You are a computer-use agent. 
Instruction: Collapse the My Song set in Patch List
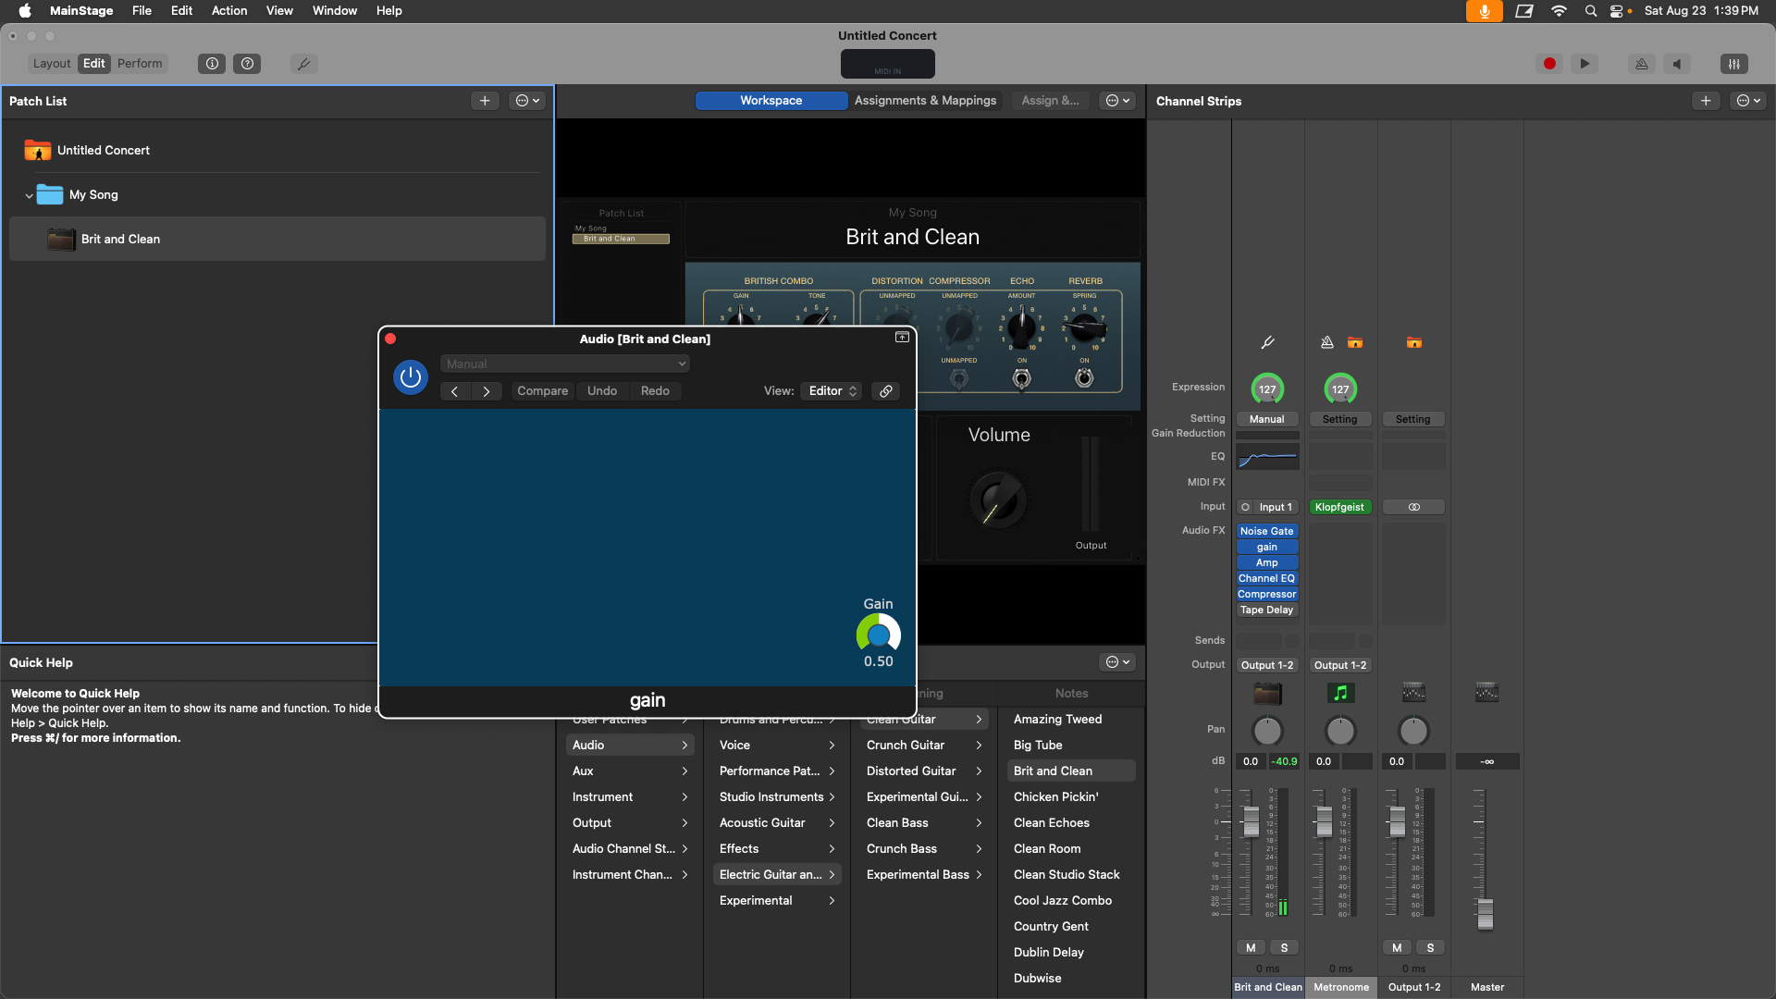tap(29, 195)
